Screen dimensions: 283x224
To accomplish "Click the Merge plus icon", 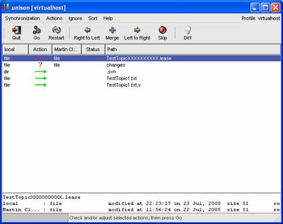I will pos(112,30).
